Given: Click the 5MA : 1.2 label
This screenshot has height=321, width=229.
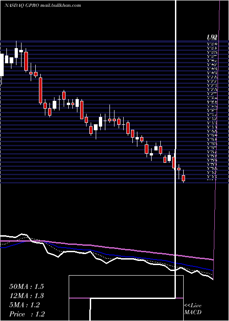Looking at the screenshot, I should click(x=24, y=305).
